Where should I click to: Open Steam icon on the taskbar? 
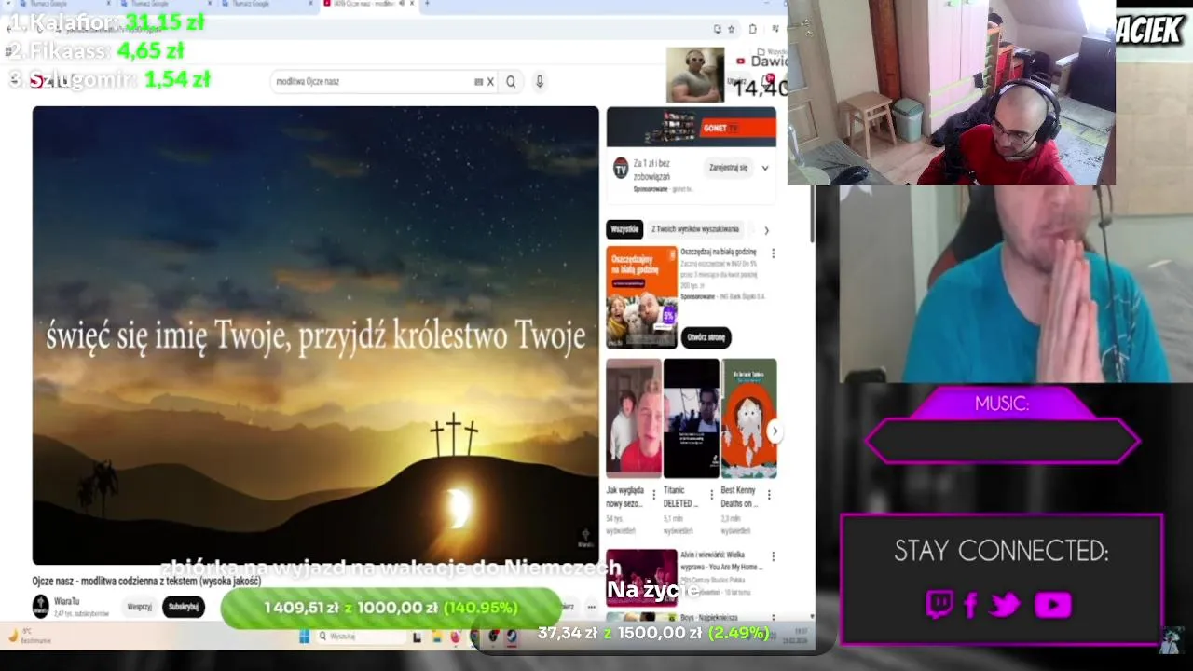[x=511, y=637]
